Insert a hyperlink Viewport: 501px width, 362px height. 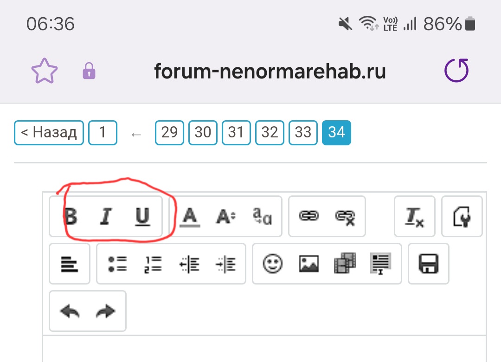coord(308,216)
